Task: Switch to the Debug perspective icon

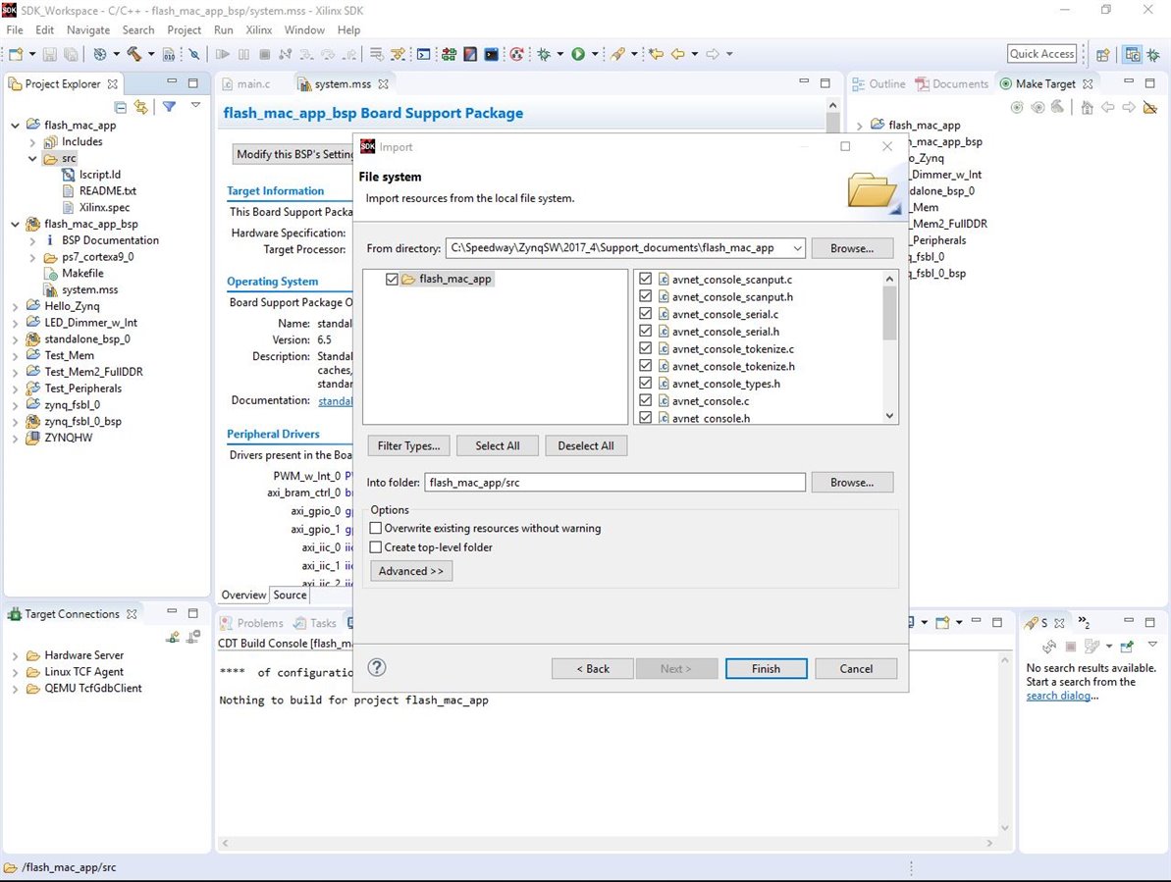Action: click(x=1152, y=54)
